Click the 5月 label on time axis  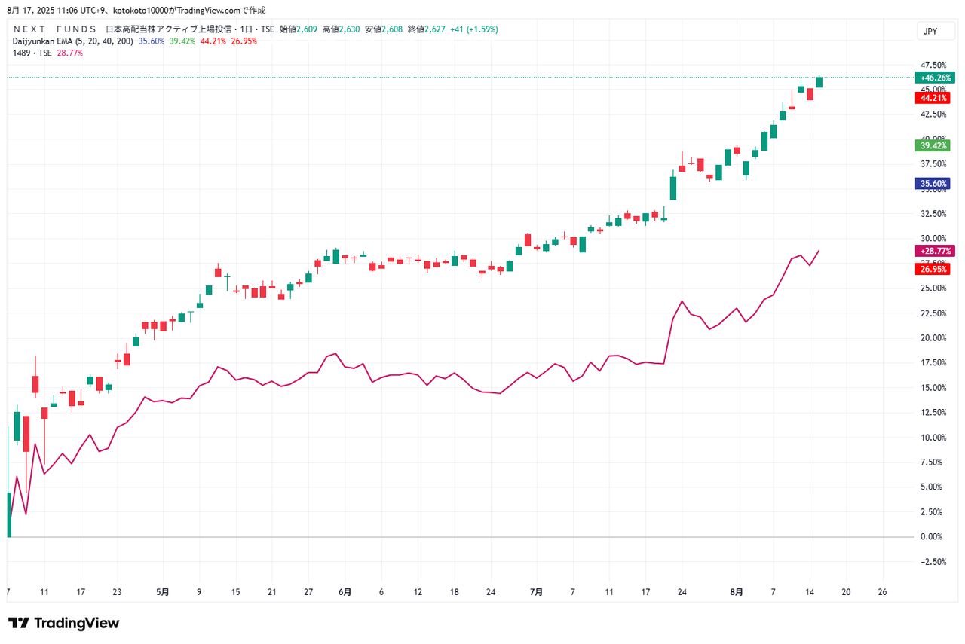pyautogui.click(x=162, y=592)
